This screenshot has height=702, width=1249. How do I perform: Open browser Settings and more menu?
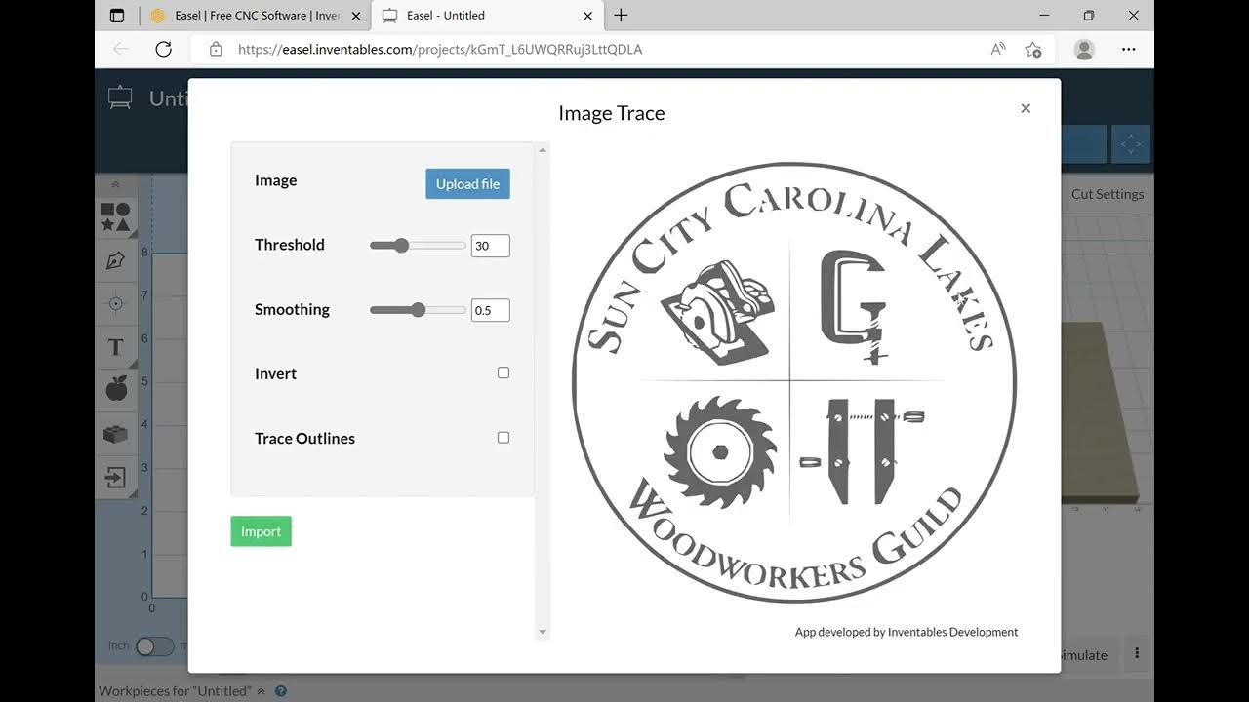(1129, 49)
